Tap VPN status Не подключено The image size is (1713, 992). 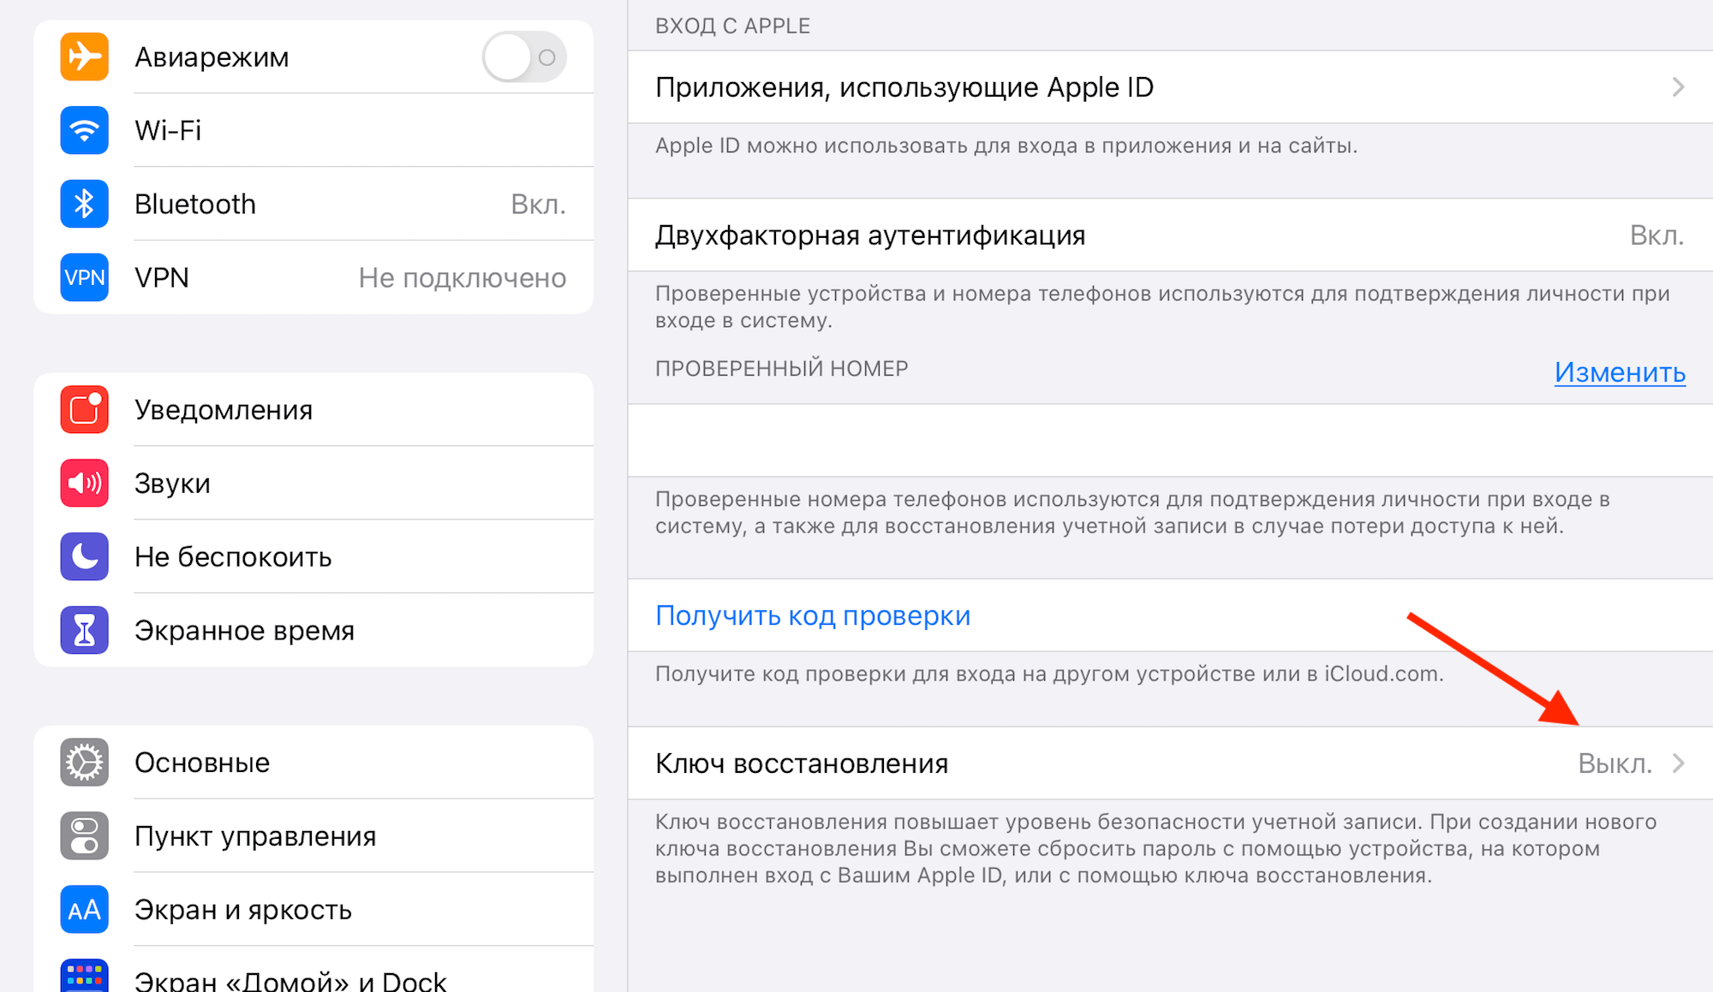tap(463, 277)
